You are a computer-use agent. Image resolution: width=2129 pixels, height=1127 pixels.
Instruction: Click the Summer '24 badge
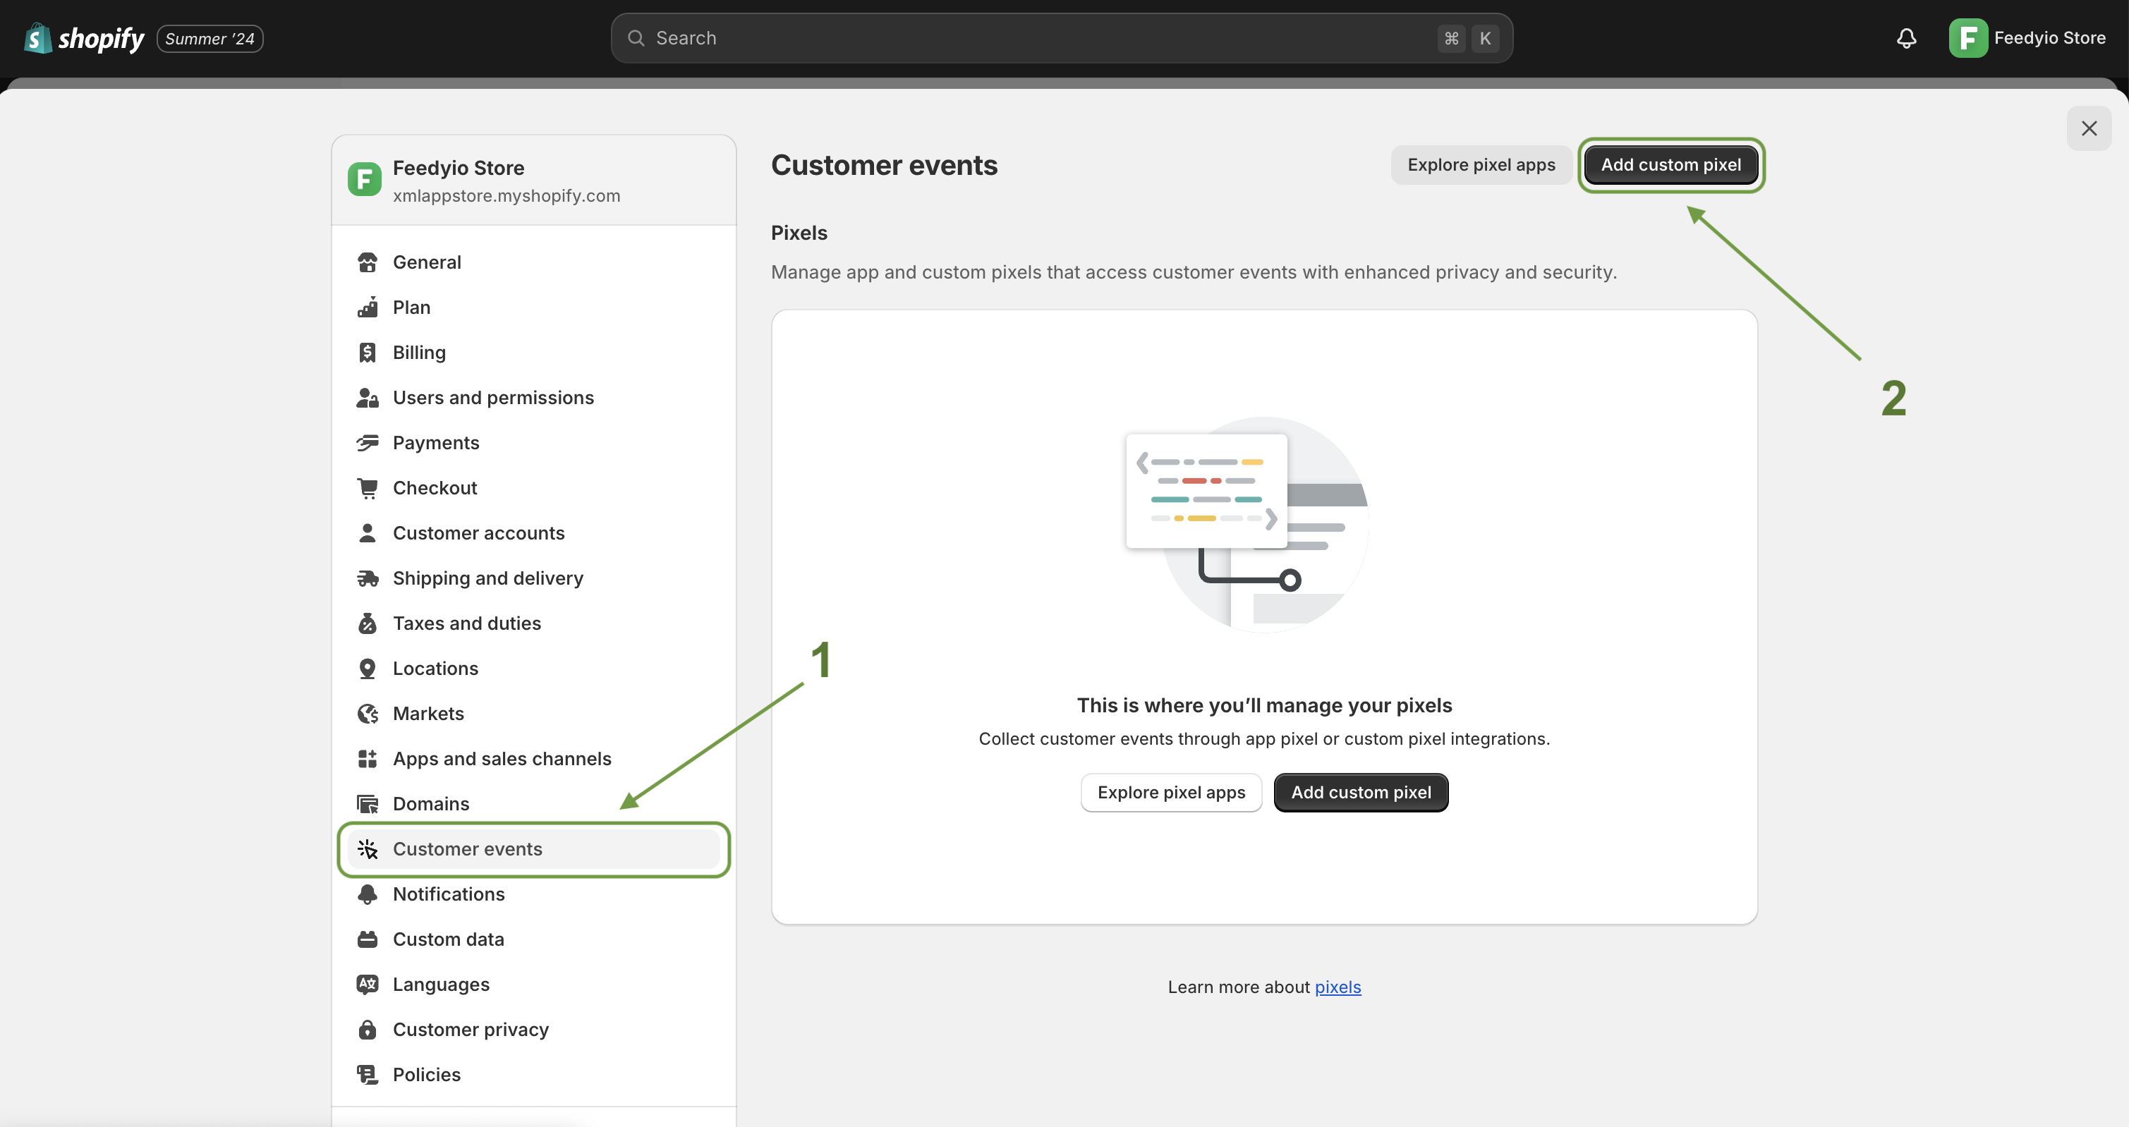click(x=210, y=38)
